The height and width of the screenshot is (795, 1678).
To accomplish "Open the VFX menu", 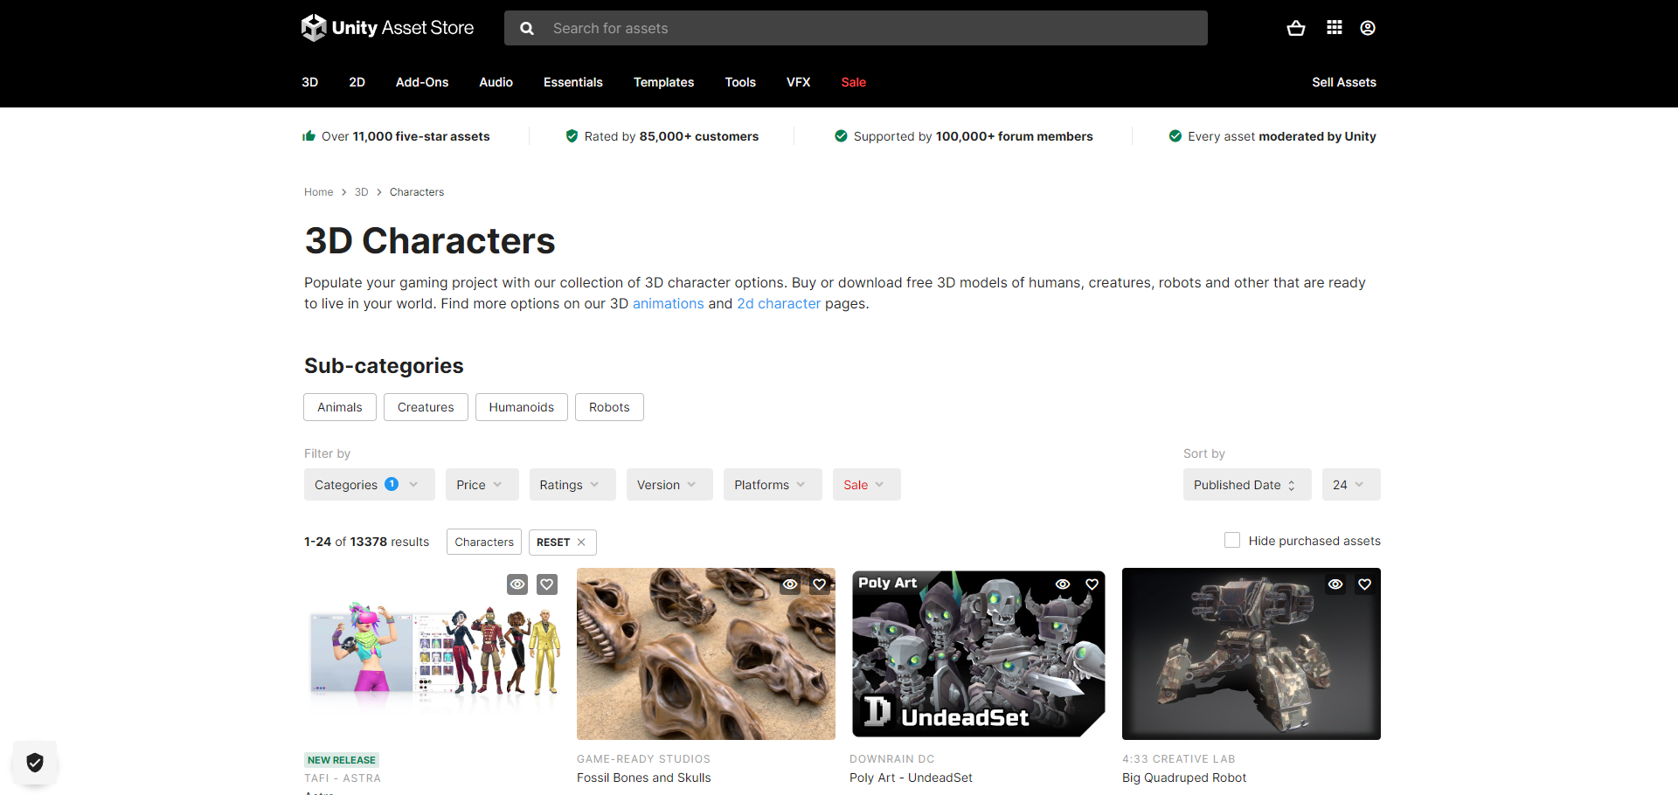I will click(799, 82).
